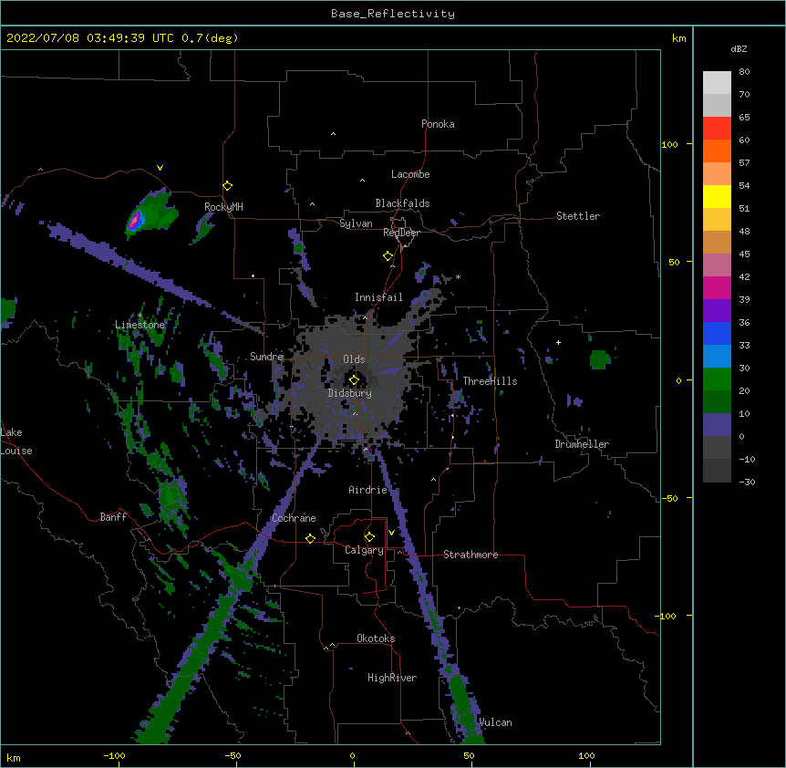Viewport: 786px width, 768px height.
Task: Click the yellow diamond marker south of RedDeer
Action: click(x=388, y=256)
